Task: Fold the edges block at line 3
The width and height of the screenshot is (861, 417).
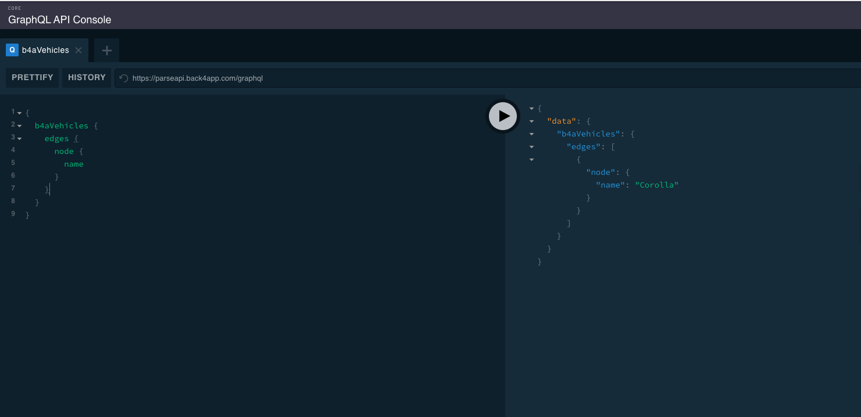Action: pyautogui.click(x=20, y=138)
